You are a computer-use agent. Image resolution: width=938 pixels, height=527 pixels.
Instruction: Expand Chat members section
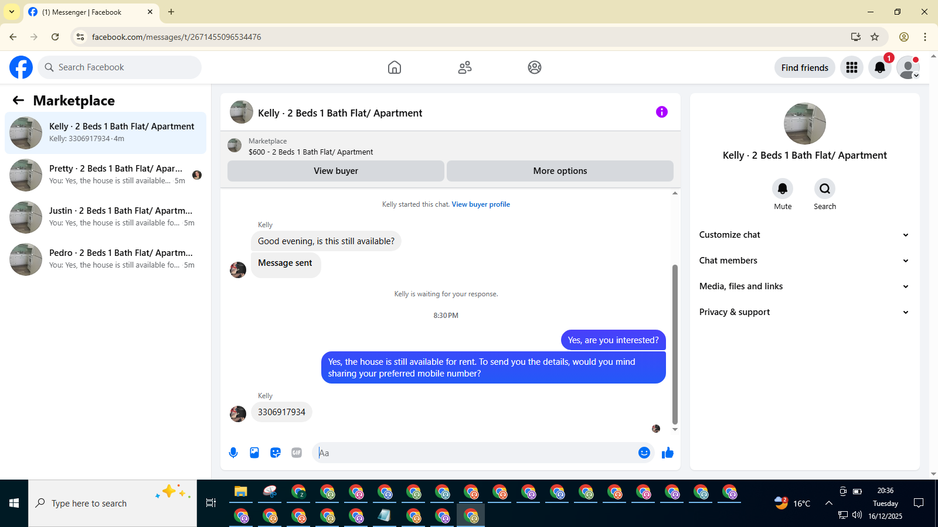(804, 261)
